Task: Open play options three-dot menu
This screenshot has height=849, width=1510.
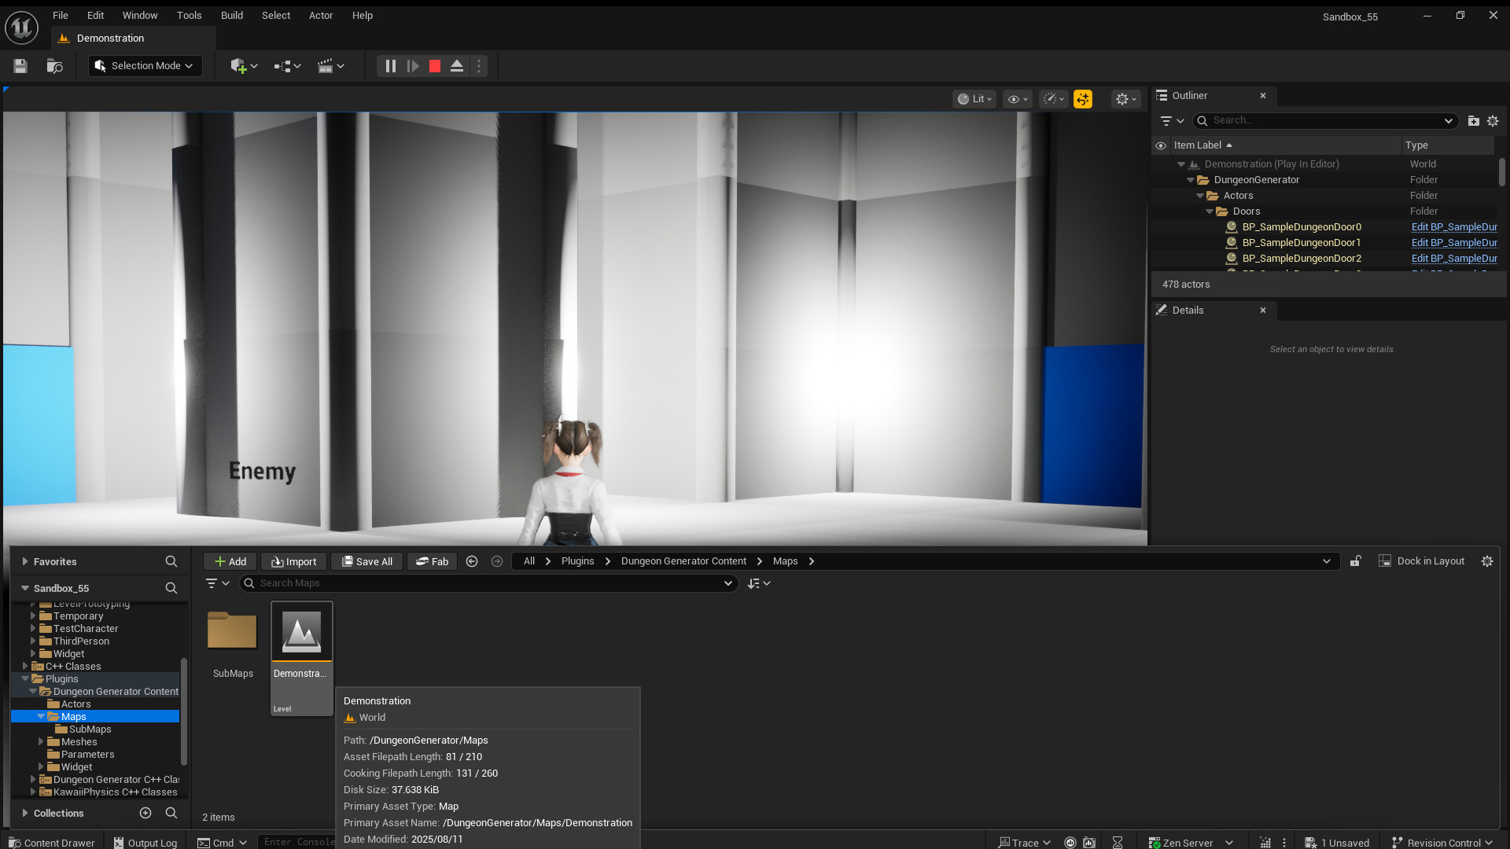Action: (x=479, y=66)
